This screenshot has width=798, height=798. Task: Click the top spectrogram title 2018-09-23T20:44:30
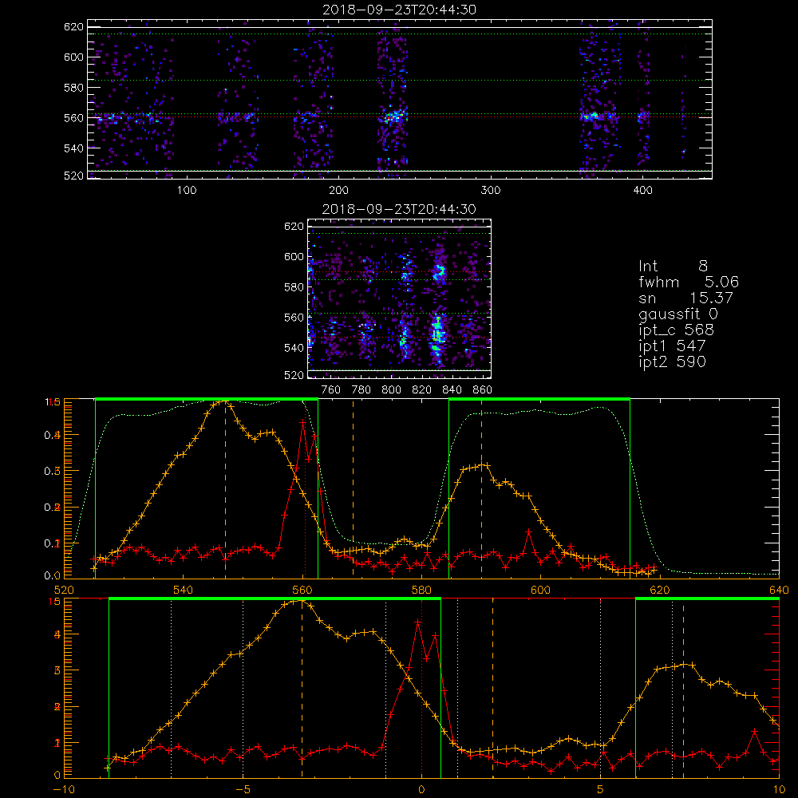(x=399, y=10)
